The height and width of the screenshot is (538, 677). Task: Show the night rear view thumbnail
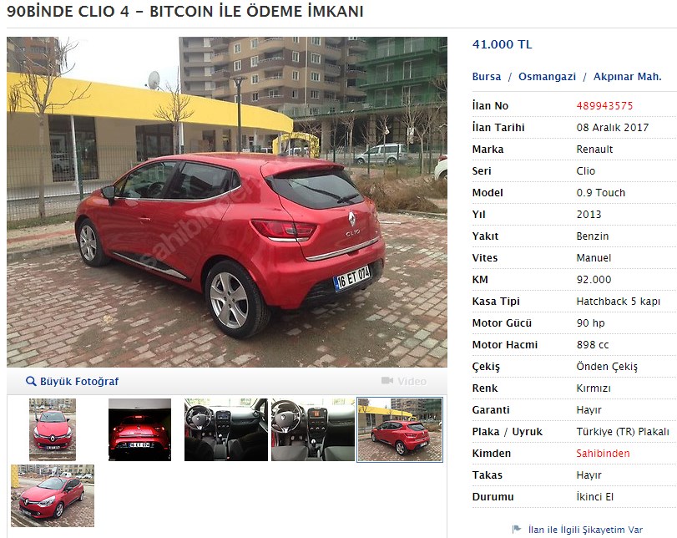(139, 429)
